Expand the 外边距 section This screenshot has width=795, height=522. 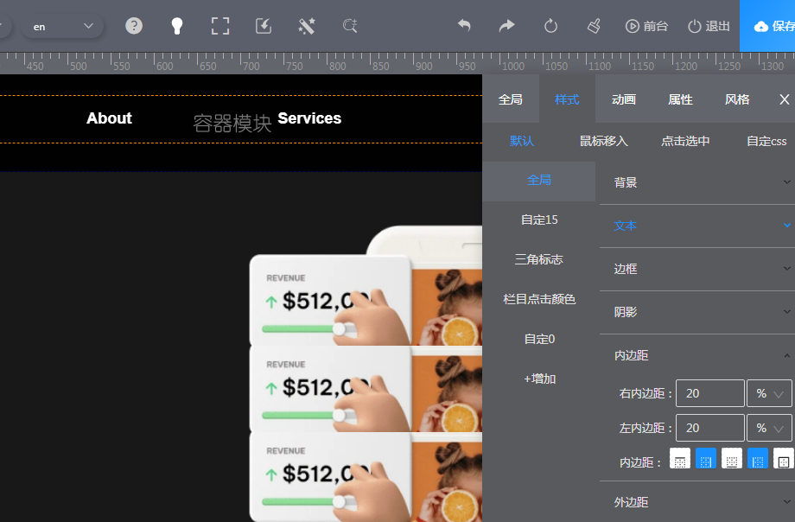pyautogui.click(x=696, y=502)
